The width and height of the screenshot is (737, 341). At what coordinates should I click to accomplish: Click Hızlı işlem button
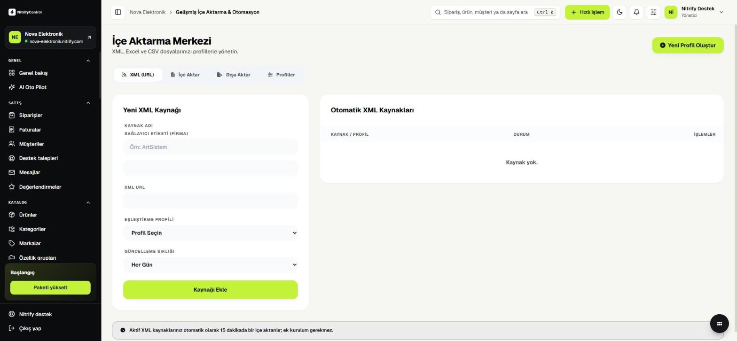click(588, 12)
